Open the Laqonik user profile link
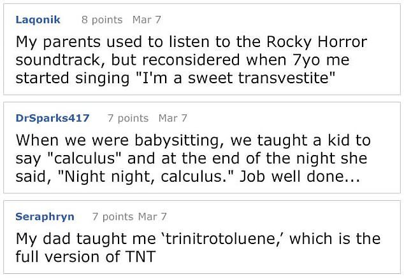Screen dimensions: 404x279 pyautogui.click(x=38, y=20)
